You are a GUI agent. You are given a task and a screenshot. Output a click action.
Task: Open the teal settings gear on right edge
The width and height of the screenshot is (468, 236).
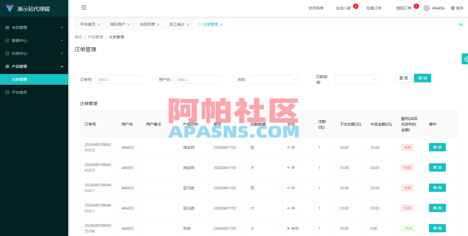click(x=466, y=59)
